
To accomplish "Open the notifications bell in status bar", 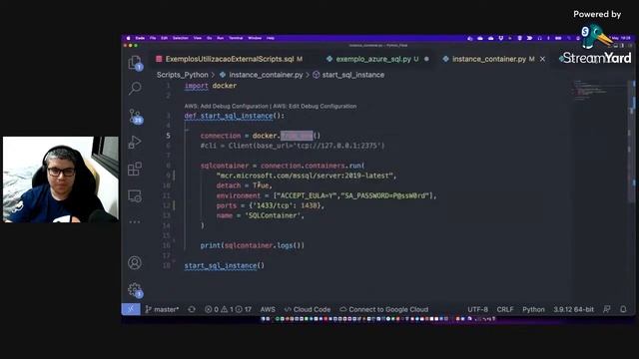I will (623, 309).
